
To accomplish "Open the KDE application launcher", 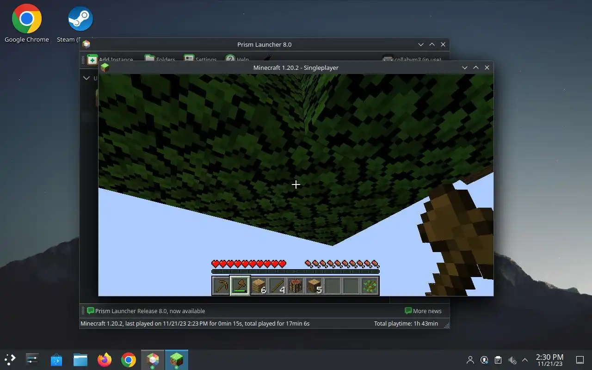I will click(10, 359).
